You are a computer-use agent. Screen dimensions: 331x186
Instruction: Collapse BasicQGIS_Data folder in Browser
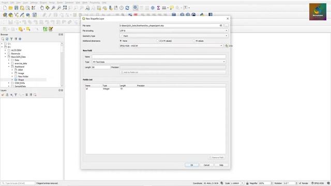6,57
